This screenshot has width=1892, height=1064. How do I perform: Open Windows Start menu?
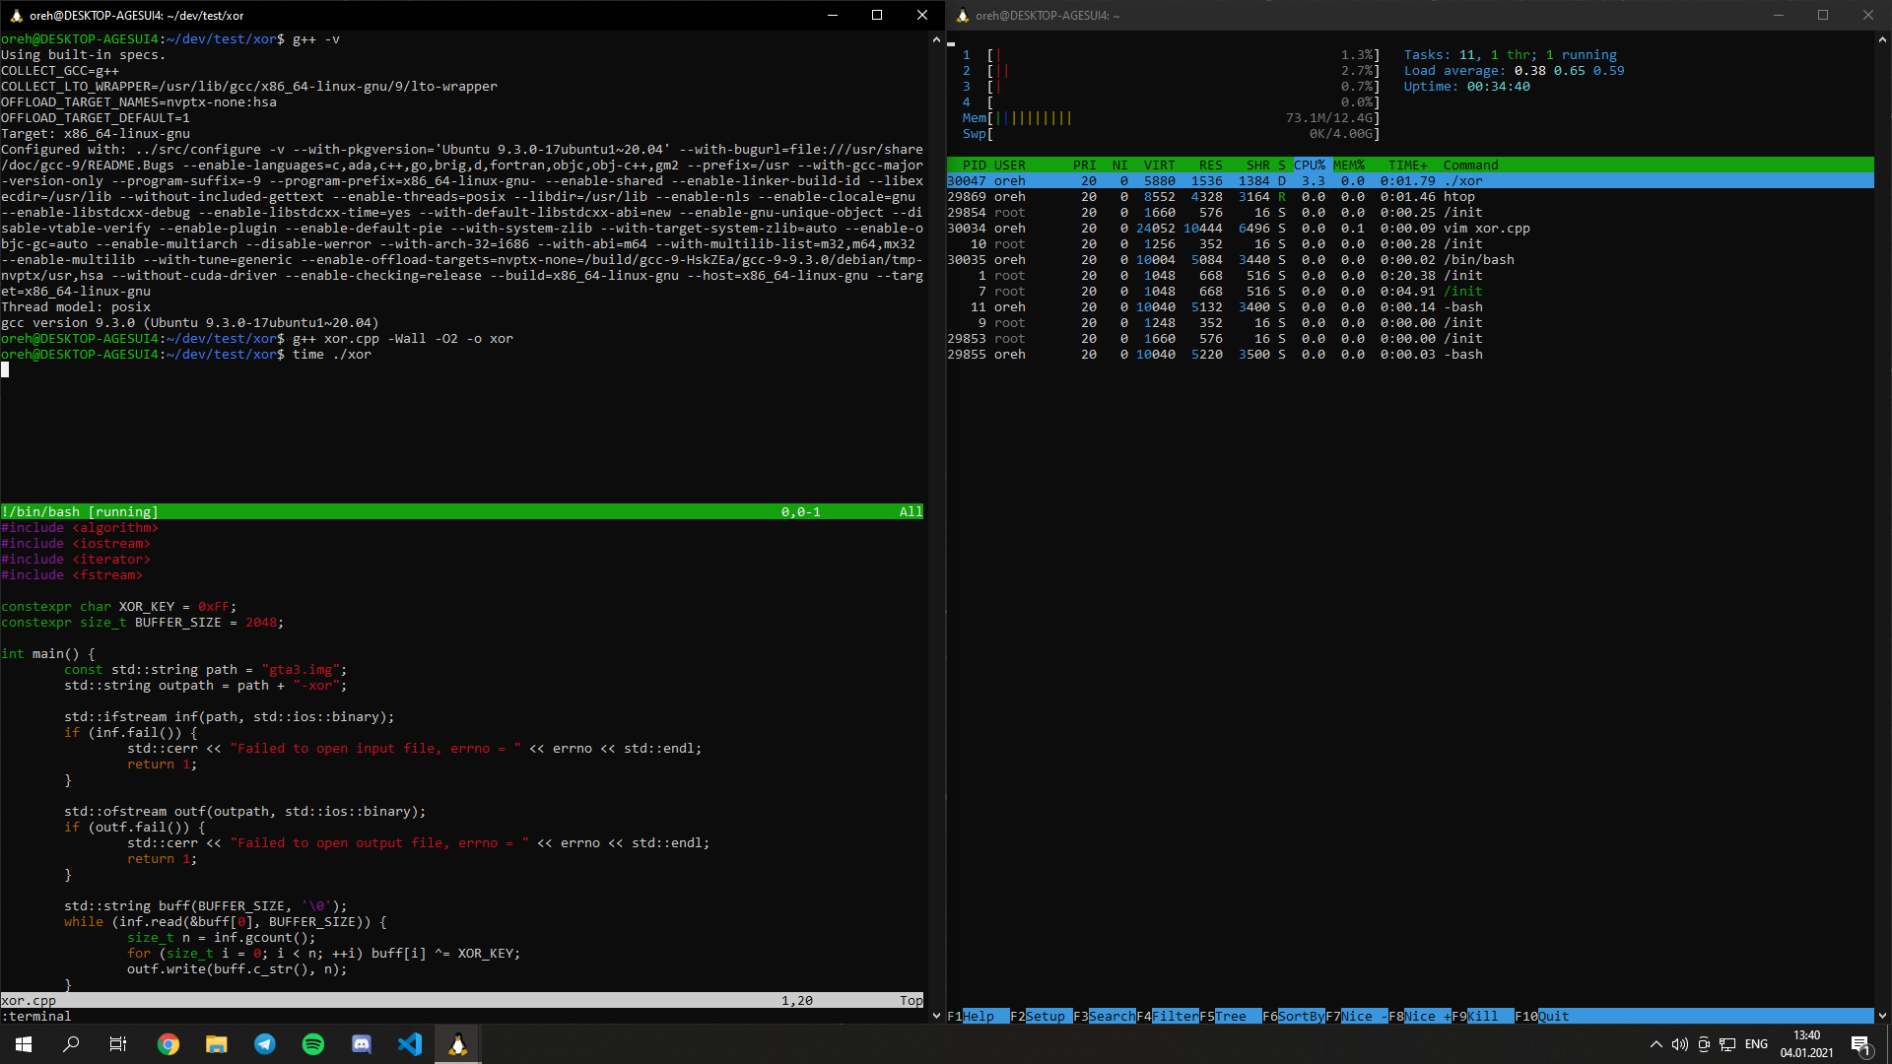(x=24, y=1044)
